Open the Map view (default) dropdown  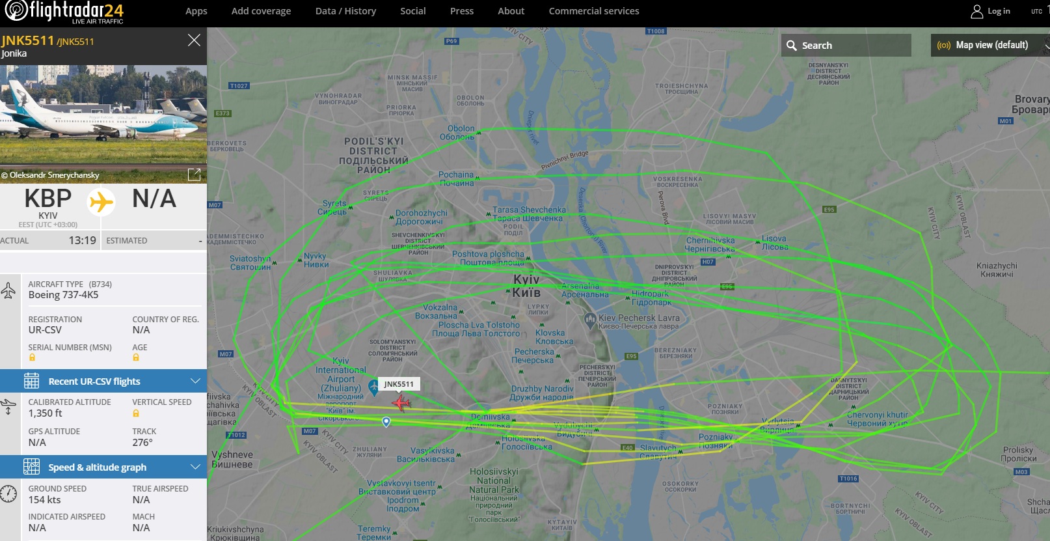tap(990, 45)
